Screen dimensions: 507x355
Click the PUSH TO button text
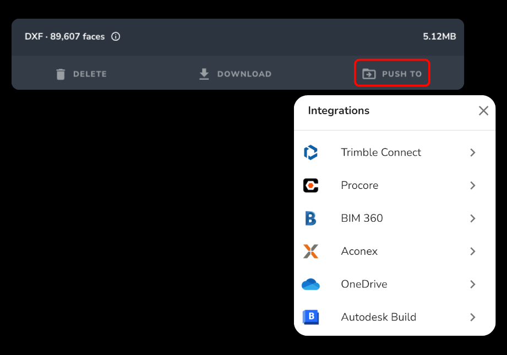402,74
